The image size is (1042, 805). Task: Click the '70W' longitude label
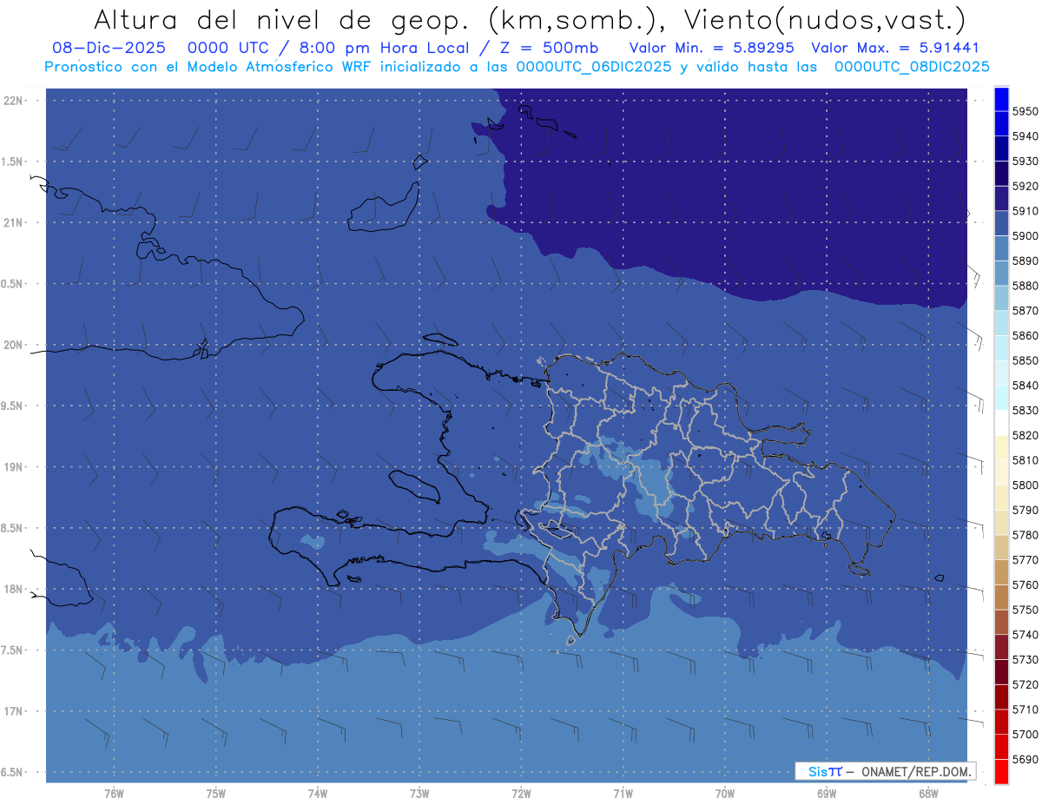(x=725, y=794)
